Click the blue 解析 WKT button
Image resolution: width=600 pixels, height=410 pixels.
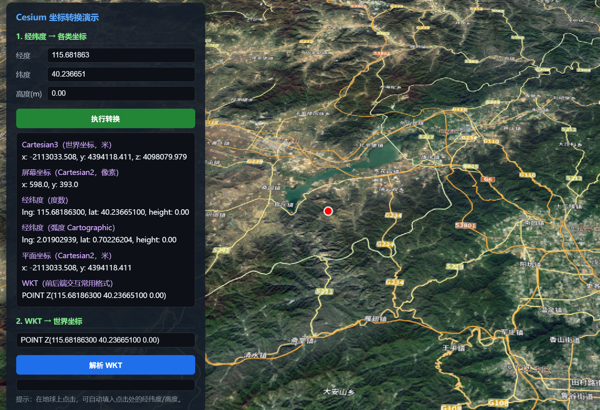106,365
